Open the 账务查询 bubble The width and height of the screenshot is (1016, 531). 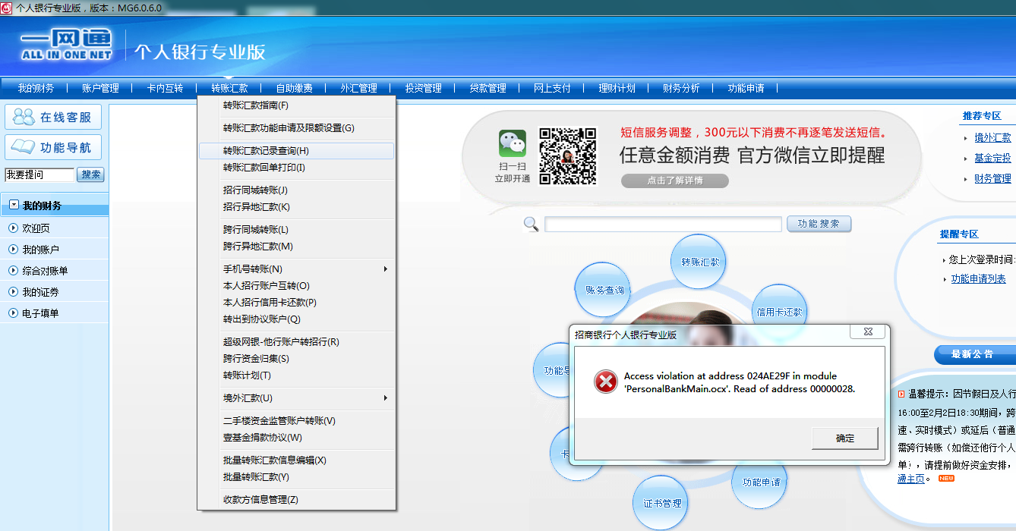point(604,291)
